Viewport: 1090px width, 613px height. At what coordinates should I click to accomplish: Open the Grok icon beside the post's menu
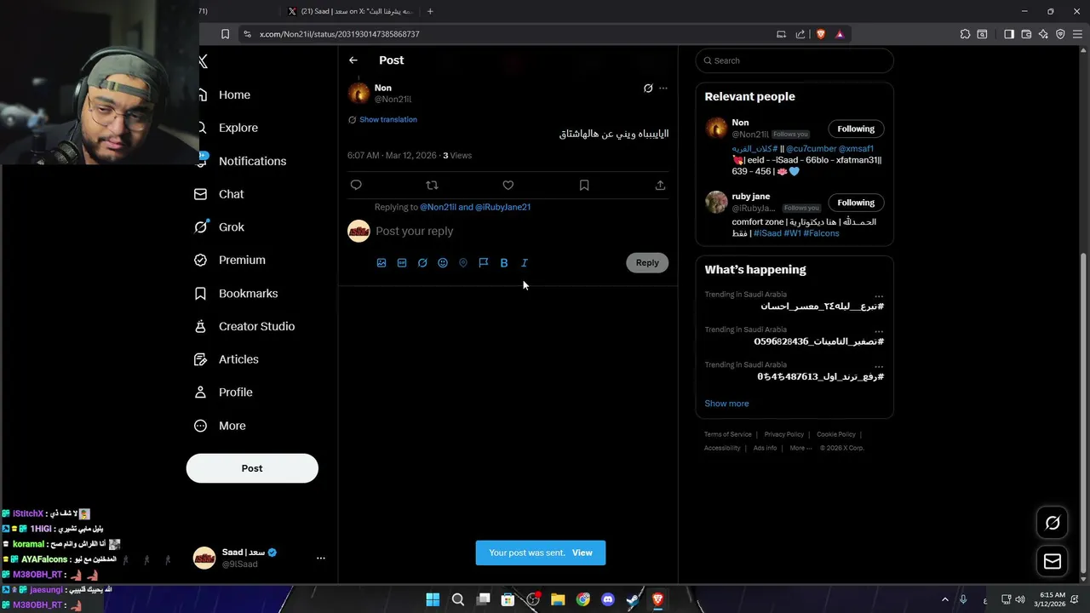[648, 88]
